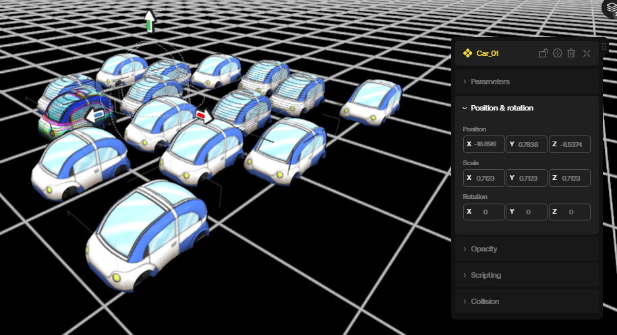Click the Rotation Z input field

[569, 212]
